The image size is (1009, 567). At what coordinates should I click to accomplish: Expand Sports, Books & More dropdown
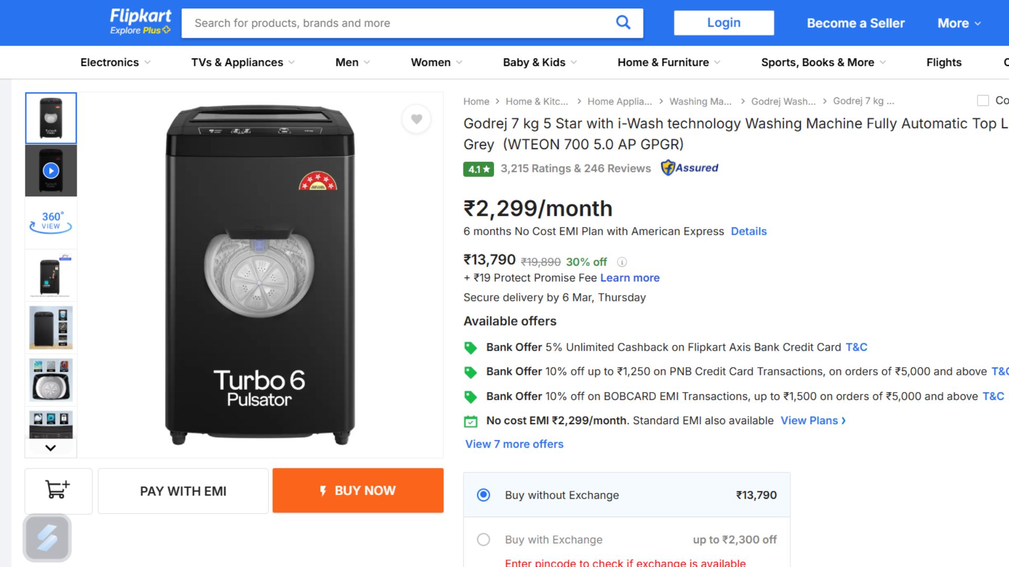(x=823, y=62)
